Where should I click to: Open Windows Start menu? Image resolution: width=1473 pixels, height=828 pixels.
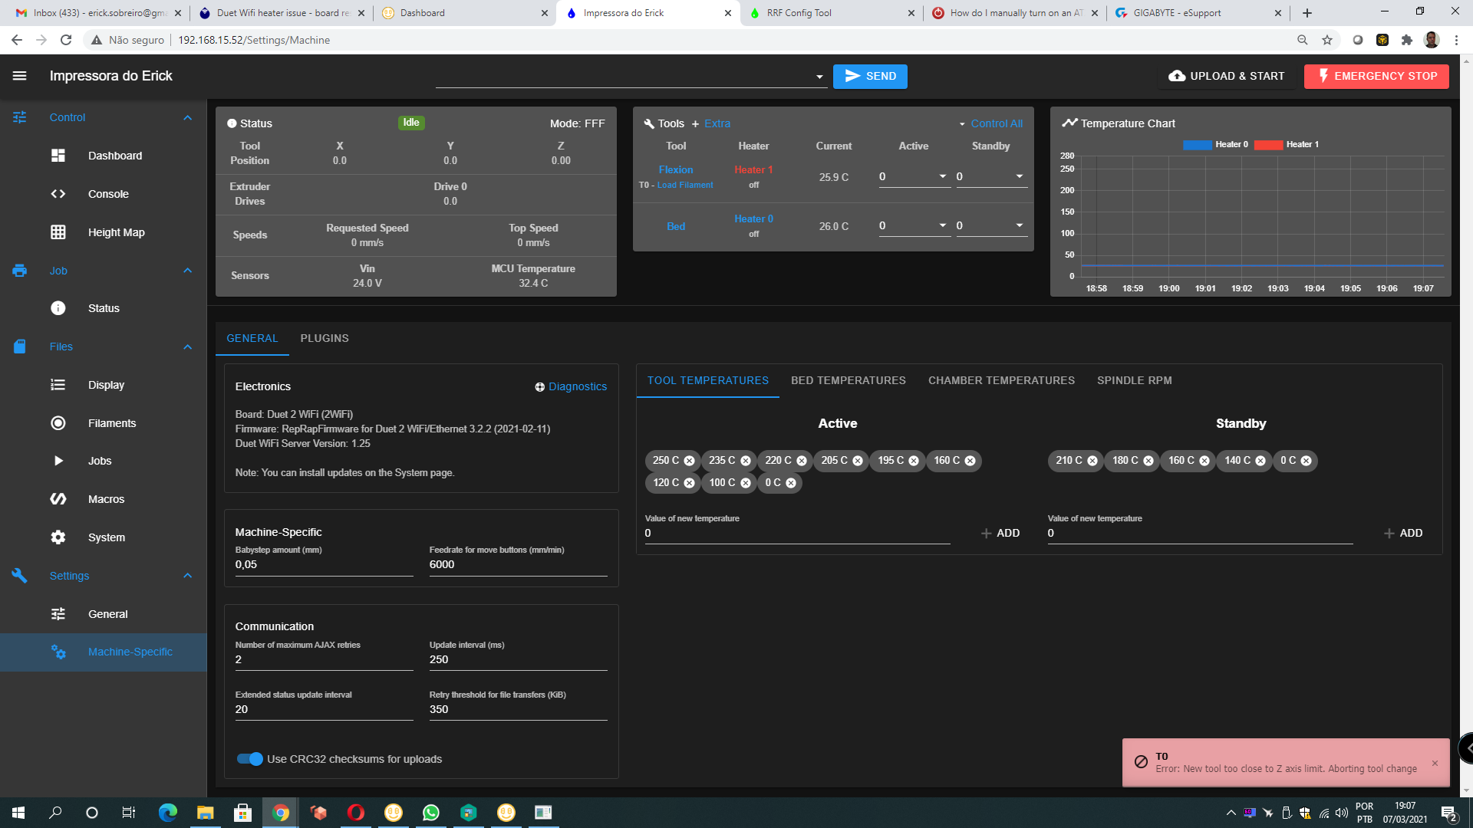click(x=18, y=813)
